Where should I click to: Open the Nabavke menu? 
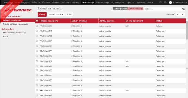[141, 2]
